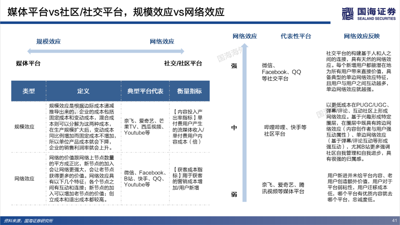
Task: Click 微信、Facebook、QQ等社交平台 text
Action: click(x=281, y=72)
